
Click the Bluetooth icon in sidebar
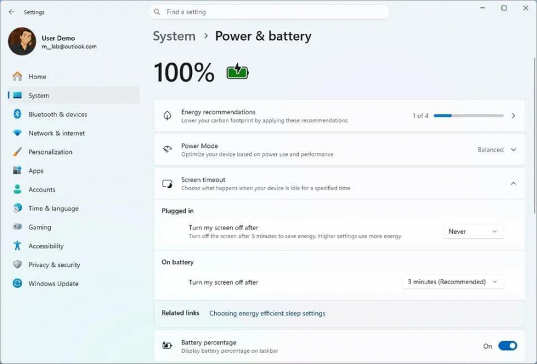(17, 114)
